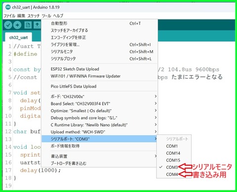237x192 pixels.
Task: Choose 自動整形 menu entry
Action: (99, 23)
